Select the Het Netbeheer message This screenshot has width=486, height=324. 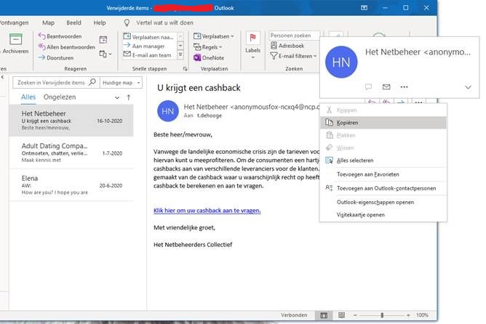point(71,121)
